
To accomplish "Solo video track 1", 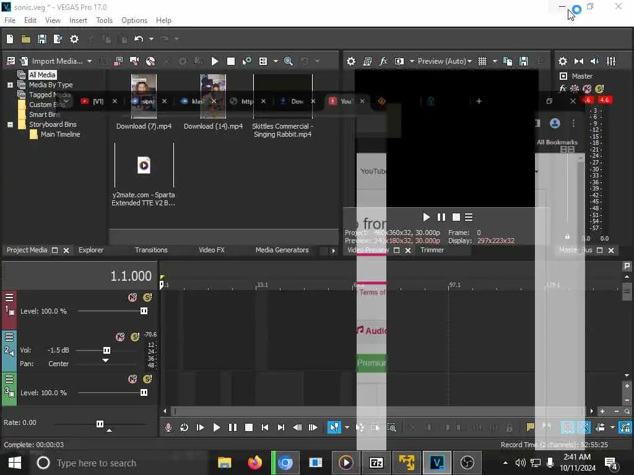I will (x=147, y=297).
